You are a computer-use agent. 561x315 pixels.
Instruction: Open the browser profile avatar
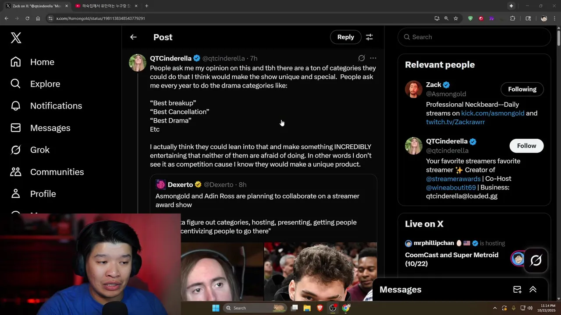click(x=544, y=18)
